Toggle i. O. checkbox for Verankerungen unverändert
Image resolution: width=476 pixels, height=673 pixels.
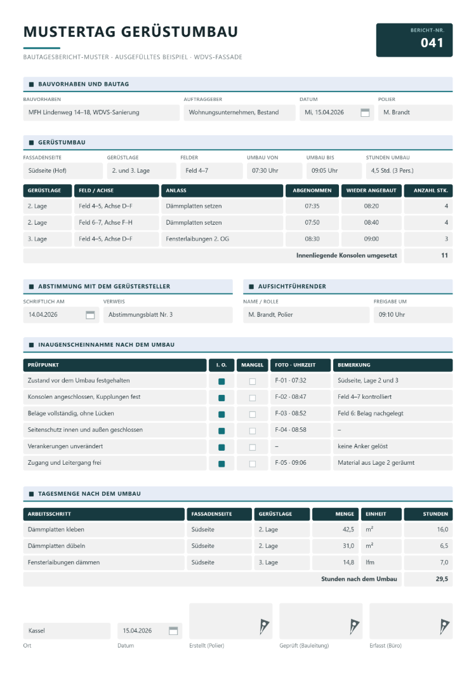[221, 447]
